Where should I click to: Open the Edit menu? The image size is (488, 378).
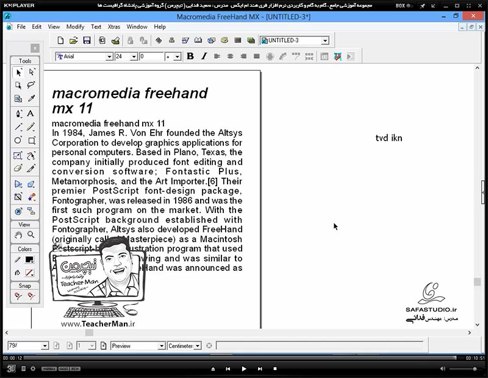coord(37,27)
